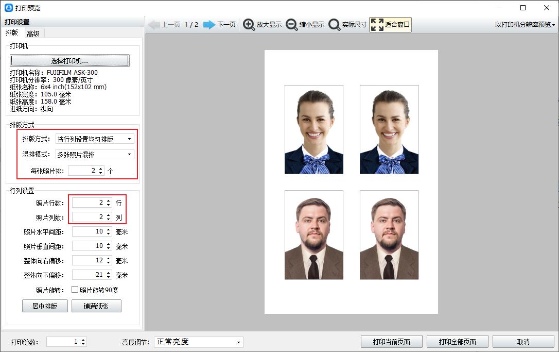Toggle fit to window icon
Image resolution: width=559 pixels, height=352 pixels.
(x=377, y=25)
